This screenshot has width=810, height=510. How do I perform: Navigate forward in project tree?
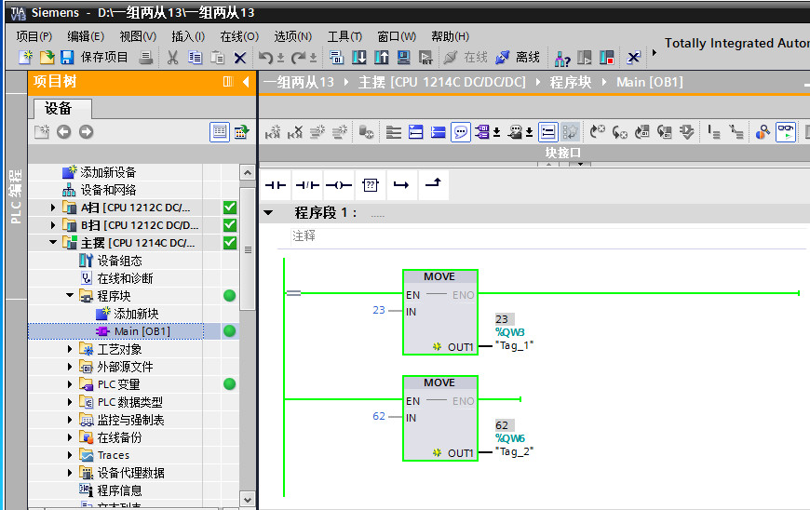click(x=87, y=132)
